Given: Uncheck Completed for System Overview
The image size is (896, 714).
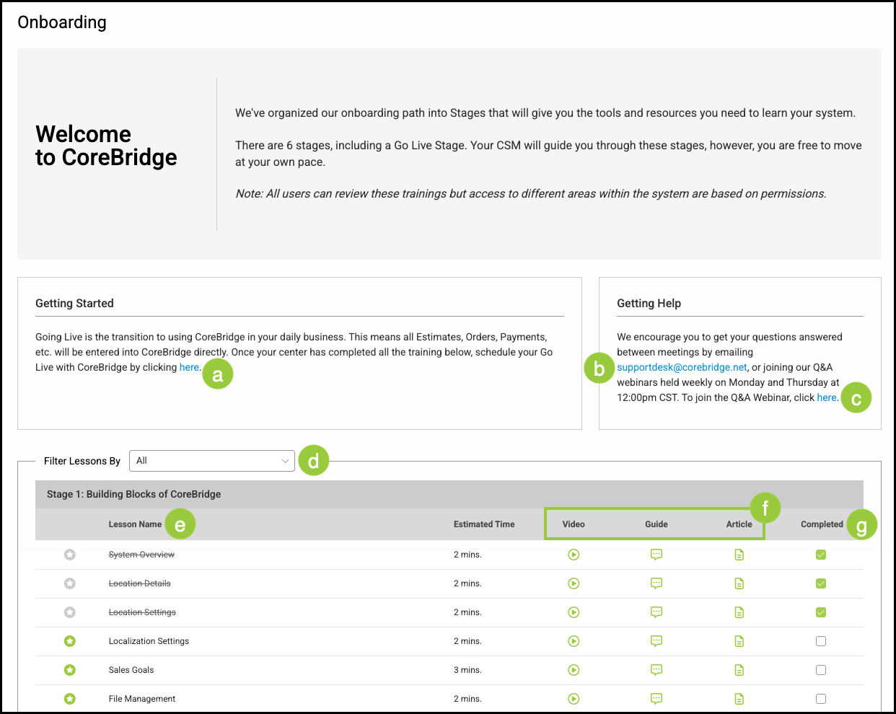Looking at the screenshot, I should point(821,555).
